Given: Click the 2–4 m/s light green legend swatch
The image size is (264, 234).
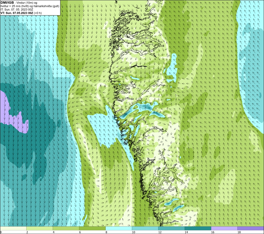Looking at the screenshot, I should pyautogui.click(x=40, y=228).
